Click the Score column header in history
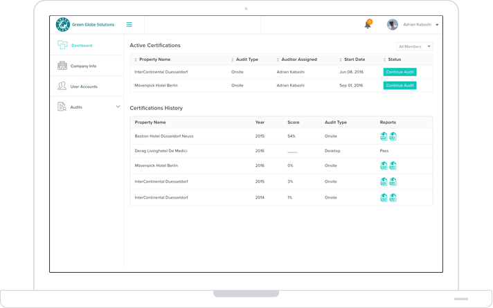Screen dimensions: 493x308 pyautogui.click(x=294, y=123)
